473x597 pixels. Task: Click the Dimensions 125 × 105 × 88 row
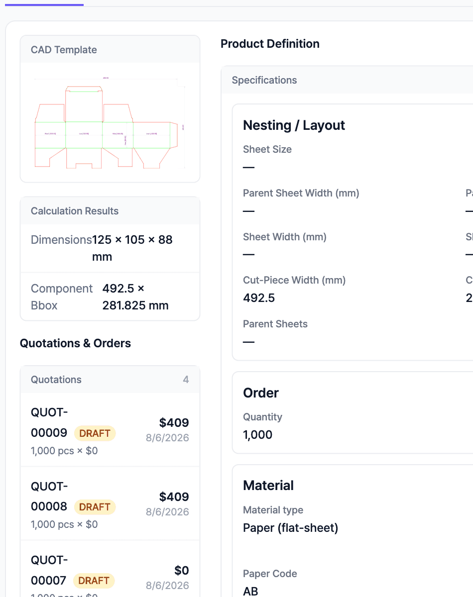tap(110, 248)
